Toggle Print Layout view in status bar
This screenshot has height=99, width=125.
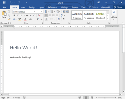[x=86, y=97]
